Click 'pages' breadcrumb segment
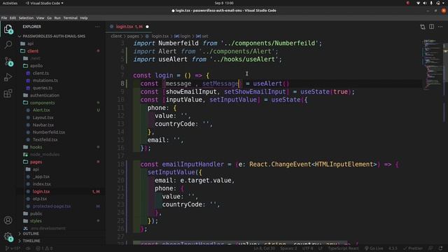The height and width of the screenshot is (252, 448). (133, 36)
